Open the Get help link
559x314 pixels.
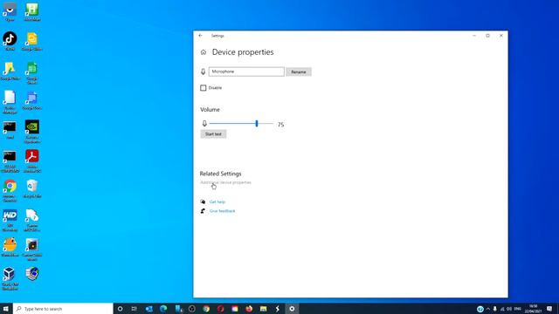pos(217,201)
